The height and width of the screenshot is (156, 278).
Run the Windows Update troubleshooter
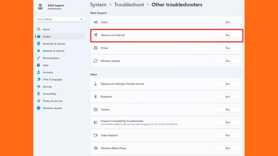click(228, 61)
